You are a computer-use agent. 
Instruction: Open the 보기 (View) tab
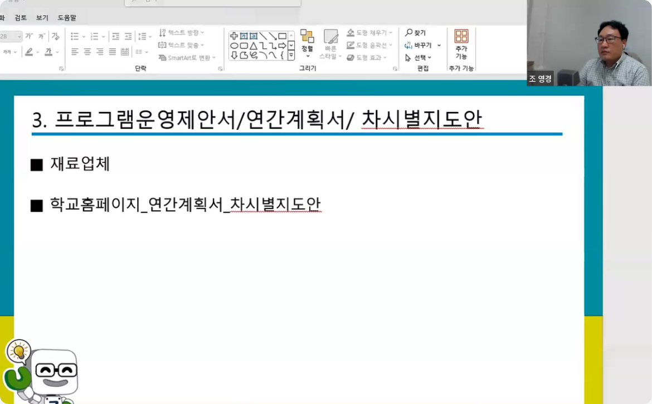click(42, 18)
